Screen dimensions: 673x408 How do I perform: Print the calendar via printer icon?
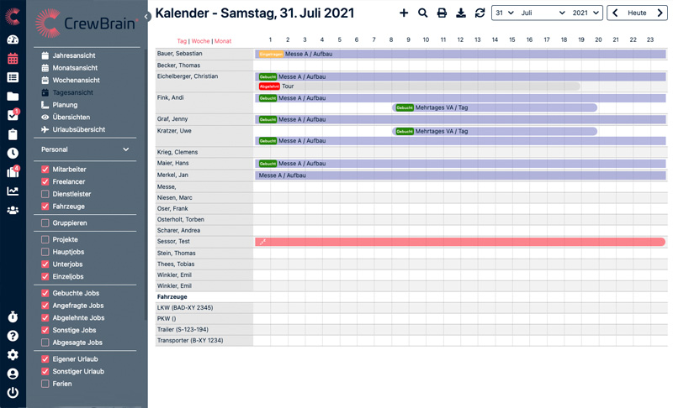coord(442,13)
